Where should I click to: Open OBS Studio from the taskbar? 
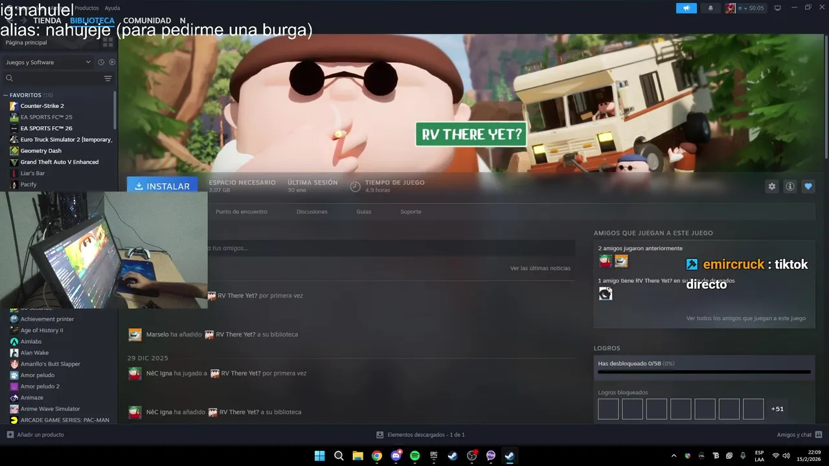(x=471, y=456)
